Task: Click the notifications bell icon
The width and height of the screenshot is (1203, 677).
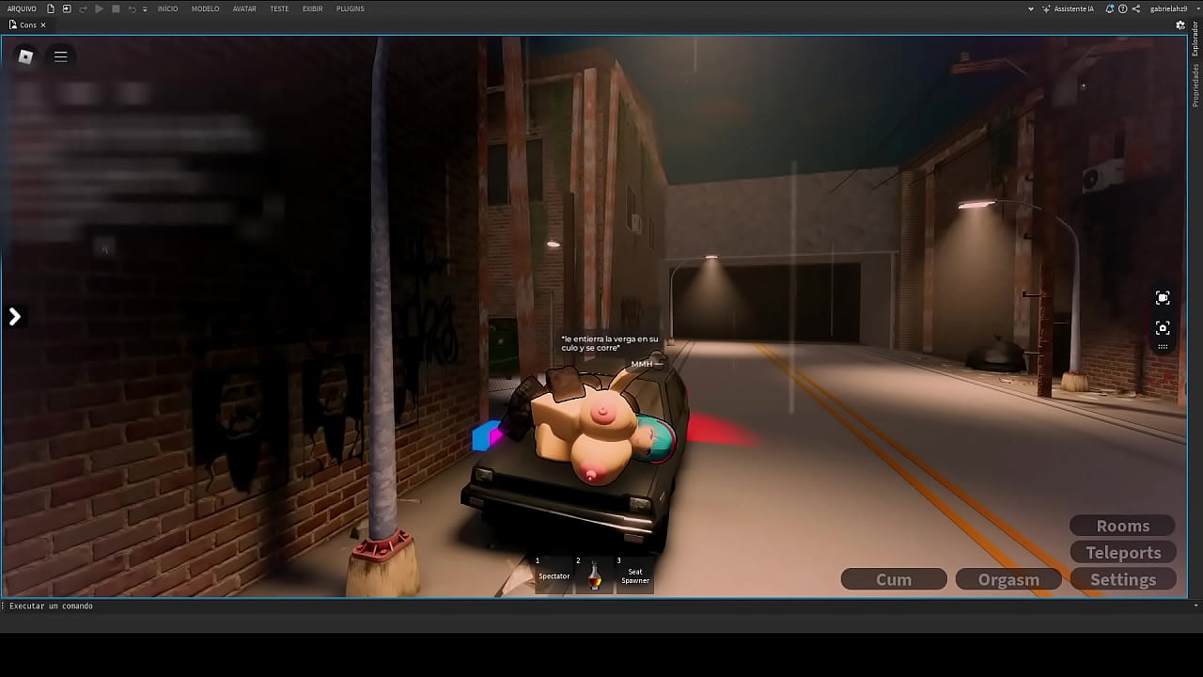Action: [1110, 8]
